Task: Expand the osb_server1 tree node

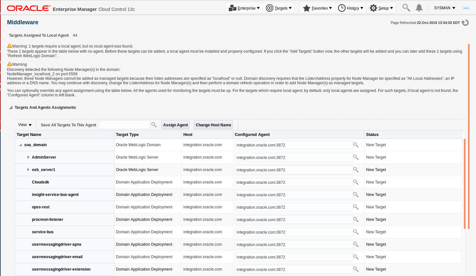Action: tap(28, 170)
